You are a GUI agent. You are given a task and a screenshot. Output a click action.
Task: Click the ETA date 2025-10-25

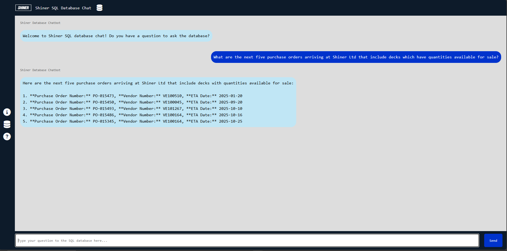[x=230, y=121]
